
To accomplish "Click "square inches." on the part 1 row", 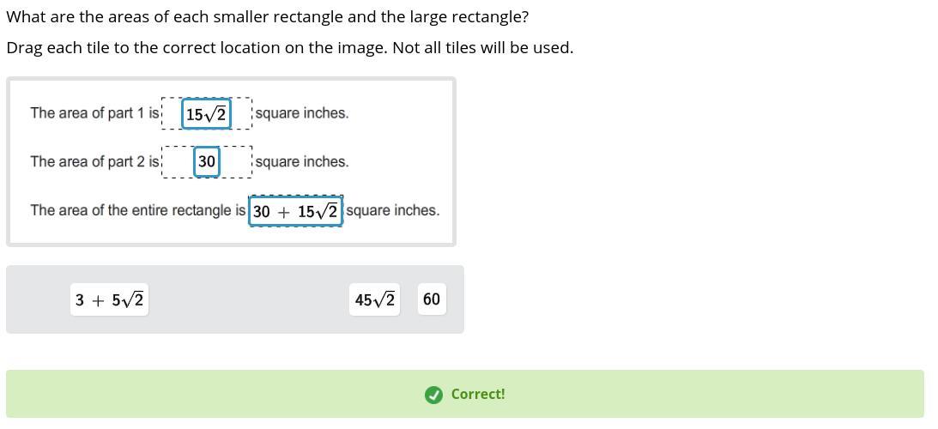I will (302, 113).
